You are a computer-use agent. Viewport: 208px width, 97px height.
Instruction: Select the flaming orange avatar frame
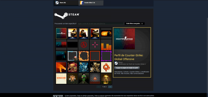coord(84,56)
